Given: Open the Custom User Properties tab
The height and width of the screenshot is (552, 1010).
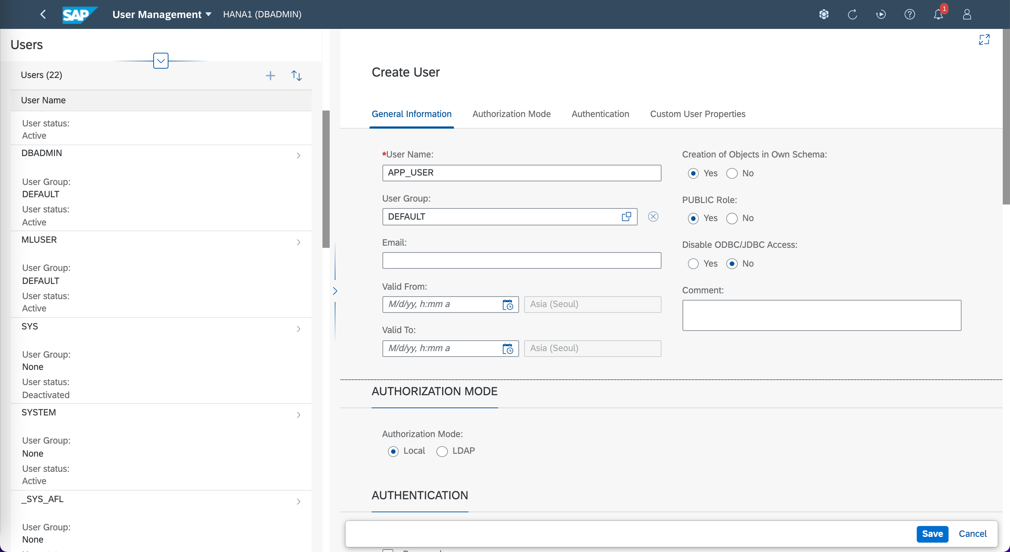Looking at the screenshot, I should 697,114.
